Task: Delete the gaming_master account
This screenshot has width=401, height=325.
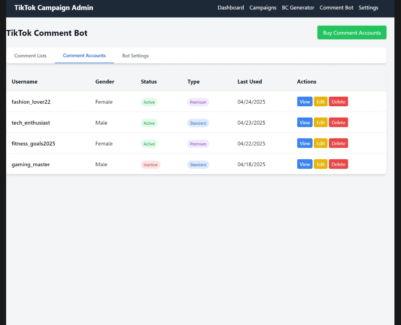Action: [x=338, y=164]
